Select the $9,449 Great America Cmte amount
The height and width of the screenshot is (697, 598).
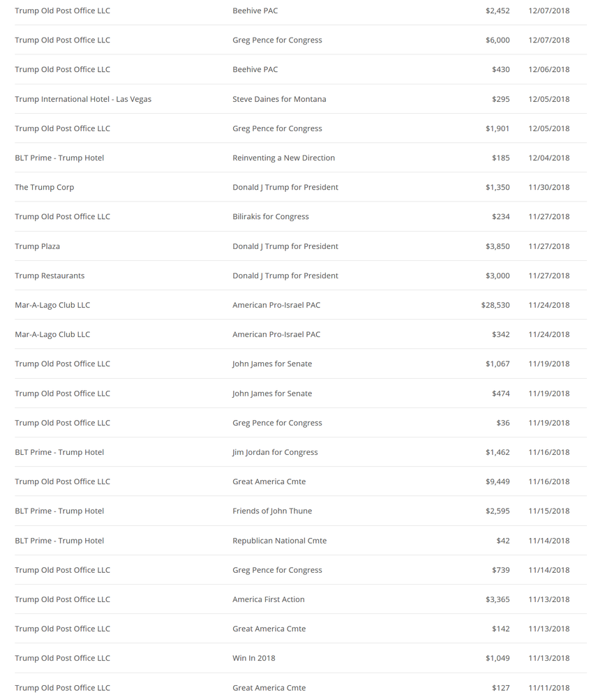(x=498, y=481)
